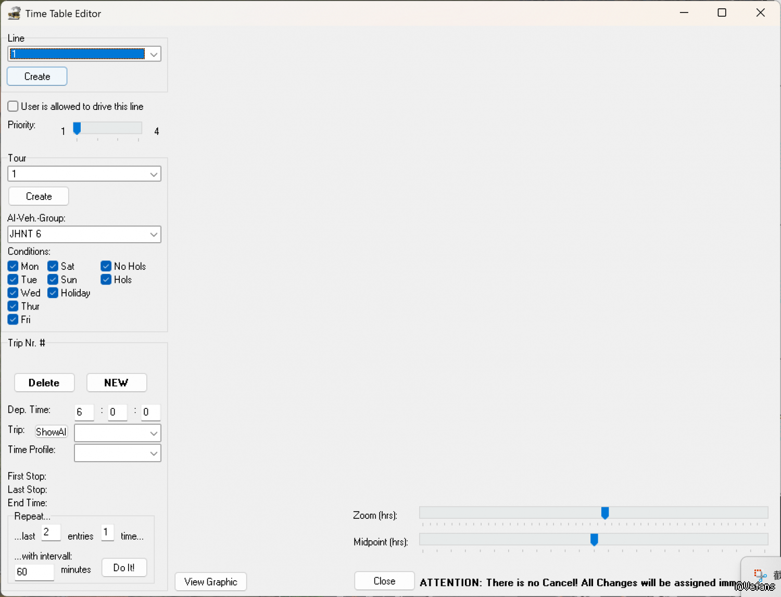This screenshot has height=597, width=781.
Task: Toggle the Fri checkbox
Action: (13, 319)
